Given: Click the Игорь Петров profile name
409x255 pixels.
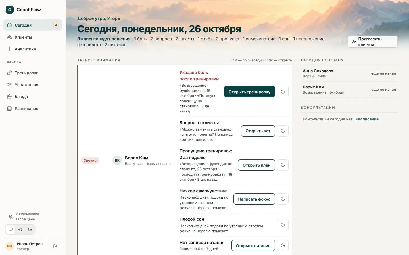Looking at the screenshot, I should tap(30, 244).
